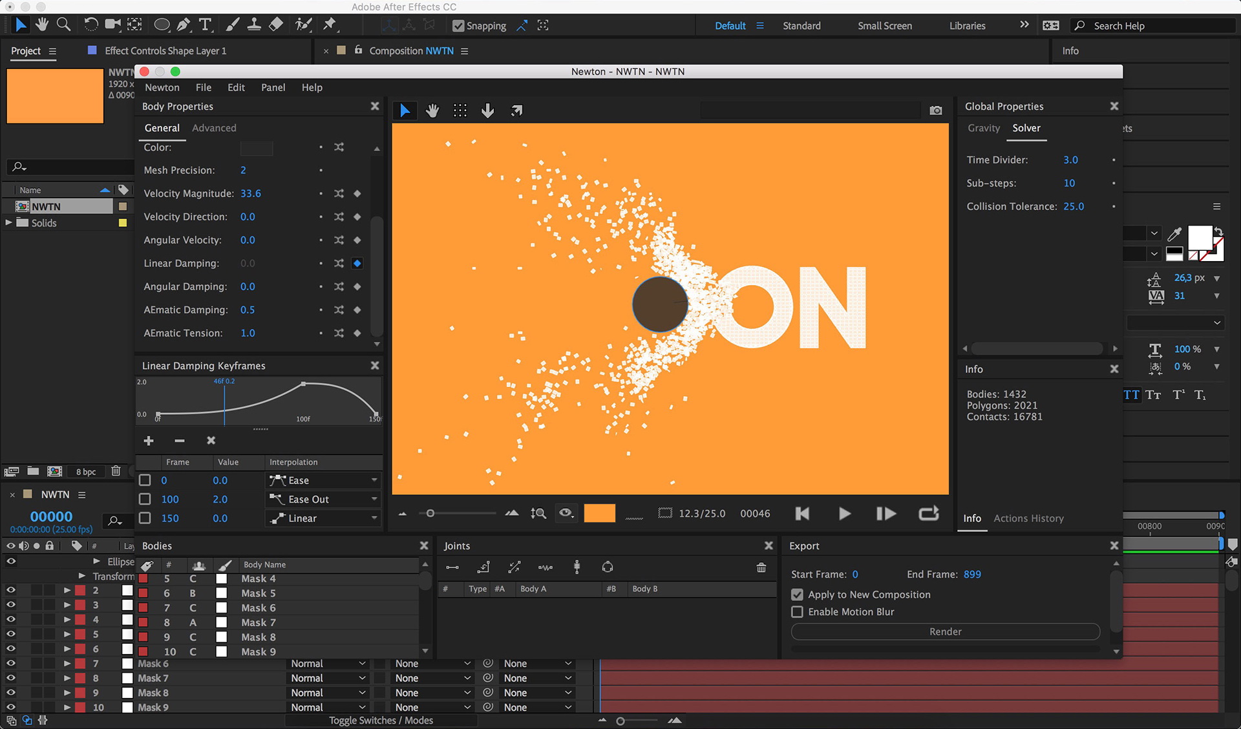
Task: Click the snapping toggle in top toolbar
Action: tap(456, 25)
